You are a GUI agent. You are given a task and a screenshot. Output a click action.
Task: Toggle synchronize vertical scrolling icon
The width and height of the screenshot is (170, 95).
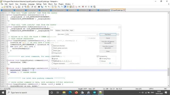click(52, 7)
